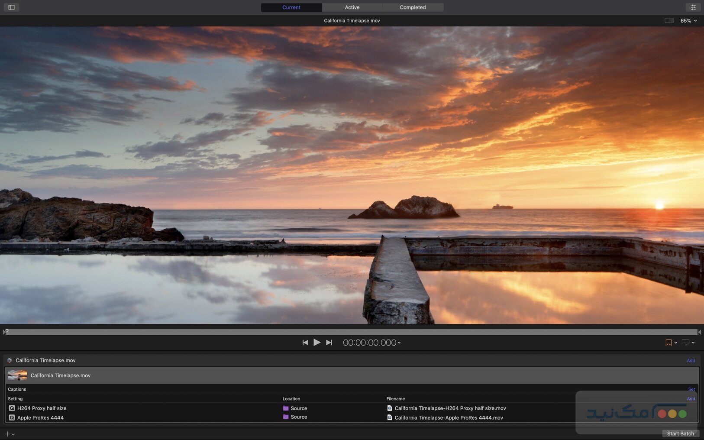Select the California Timelapse.mov thumbnail
The width and height of the screenshot is (704, 440).
(x=17, y=375)
